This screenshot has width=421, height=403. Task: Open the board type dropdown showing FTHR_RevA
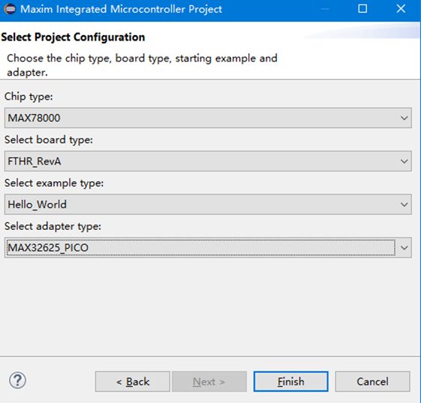point(208,161)
